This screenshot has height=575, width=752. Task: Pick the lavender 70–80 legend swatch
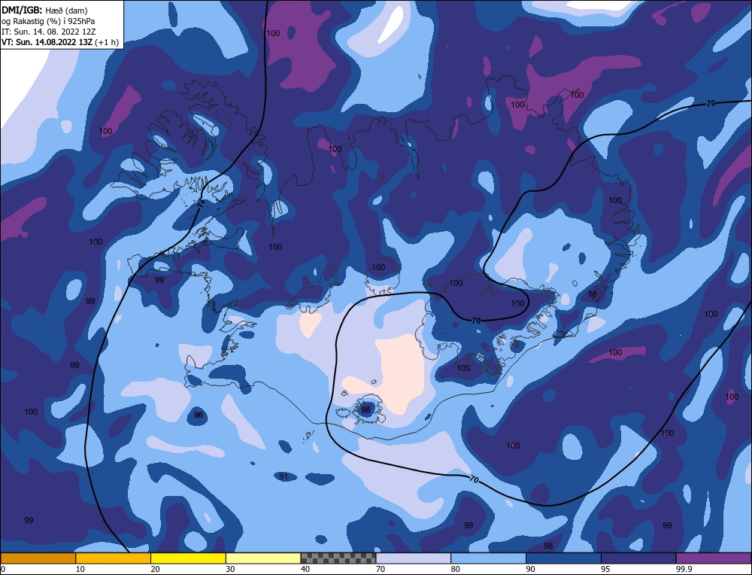(414, 558)
